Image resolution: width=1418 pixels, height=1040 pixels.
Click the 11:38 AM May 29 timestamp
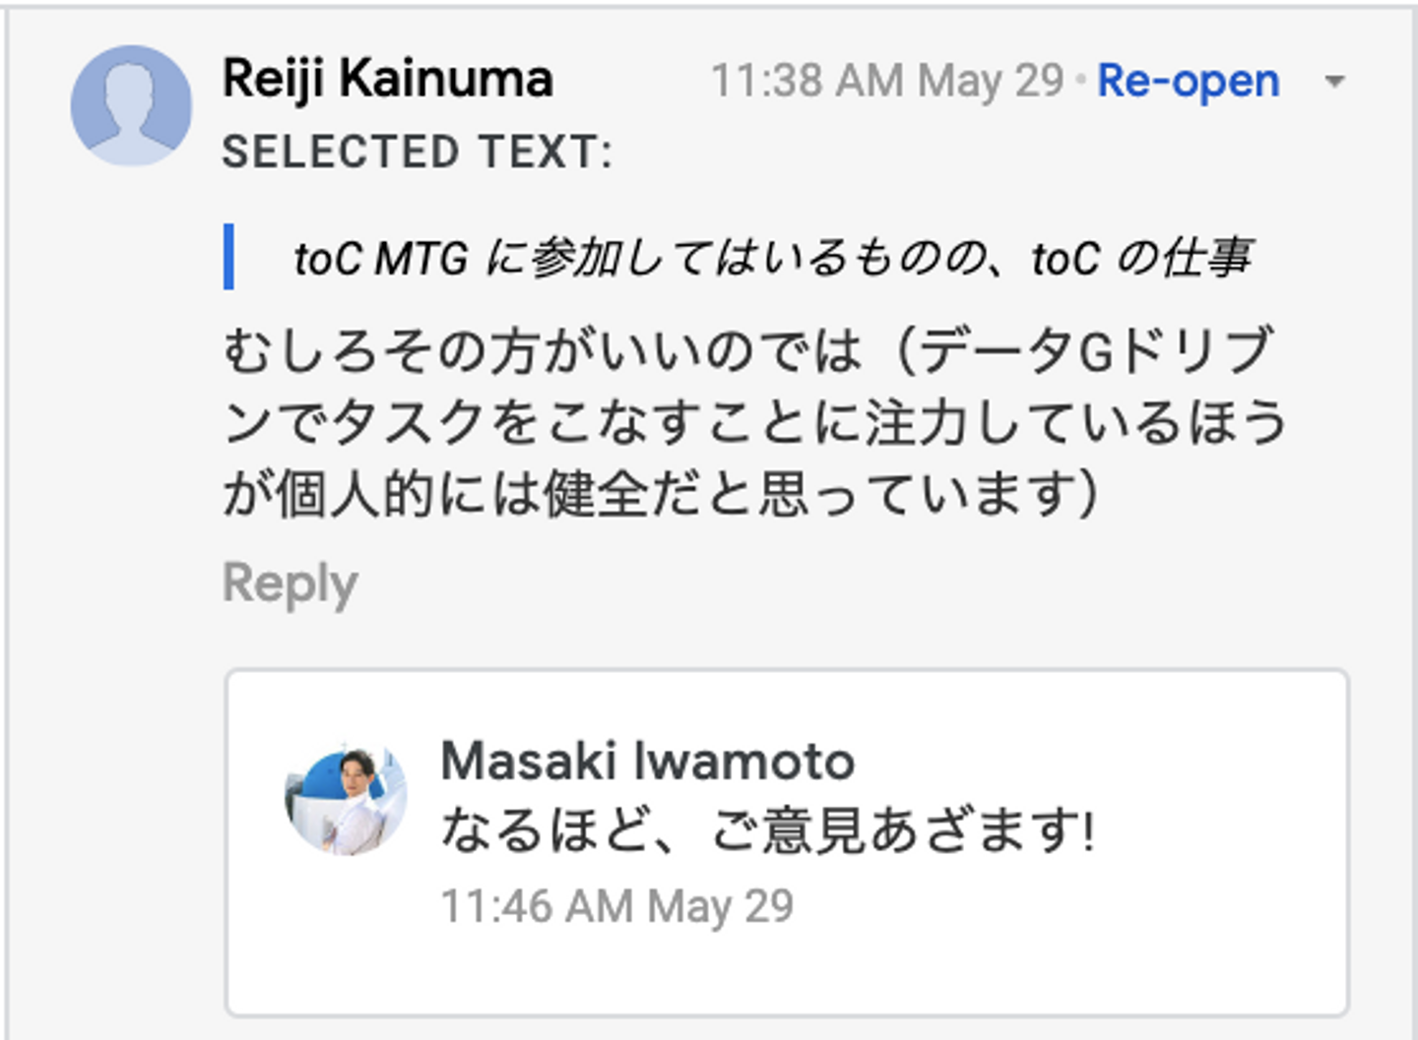(x=887, y=82)
